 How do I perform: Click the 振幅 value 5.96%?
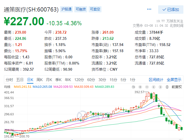tap(60, 51)
